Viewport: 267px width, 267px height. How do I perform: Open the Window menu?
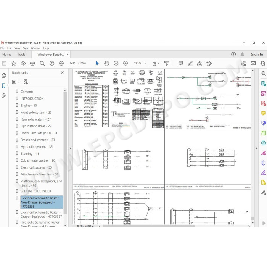[35, 48]
